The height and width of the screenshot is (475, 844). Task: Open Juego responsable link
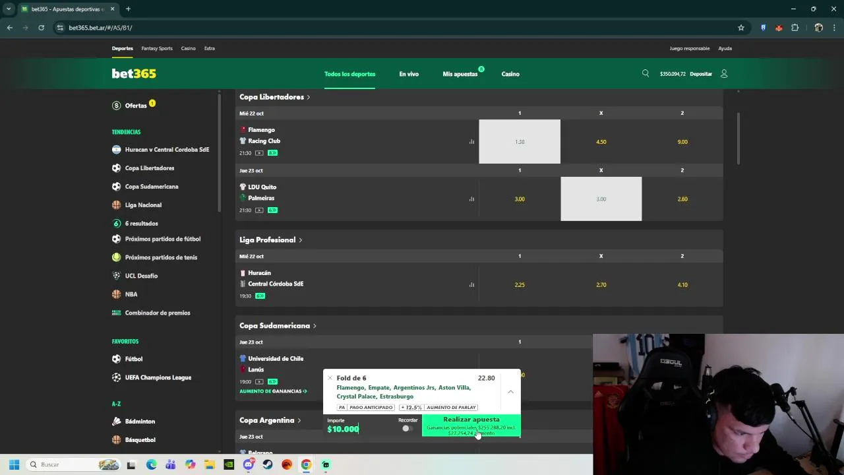[690, 48]
